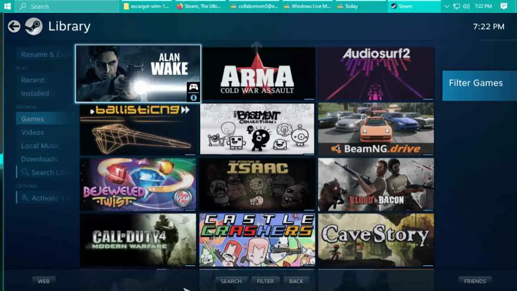Click the Search box in the taskbar
517x291 pixels.
click(x=67, y=6)
